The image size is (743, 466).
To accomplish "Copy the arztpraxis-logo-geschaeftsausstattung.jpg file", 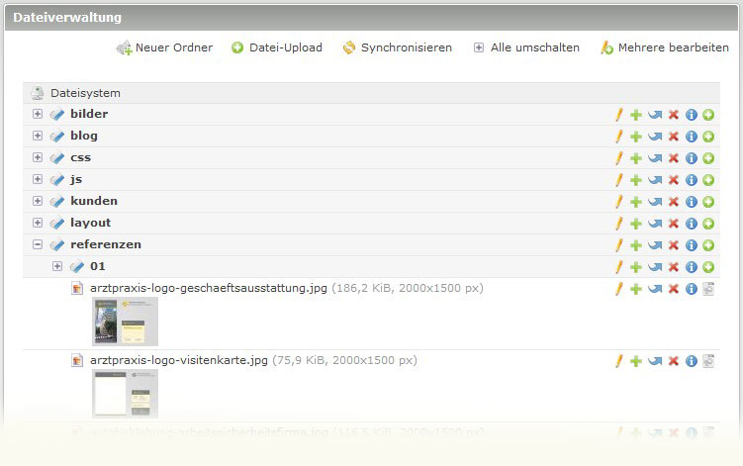I will coord(636,289).
